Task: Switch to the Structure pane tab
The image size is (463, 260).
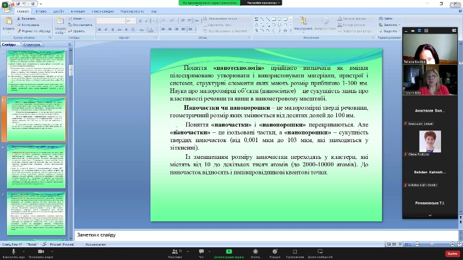Action: pyautogui.click(x=32, y=44)
